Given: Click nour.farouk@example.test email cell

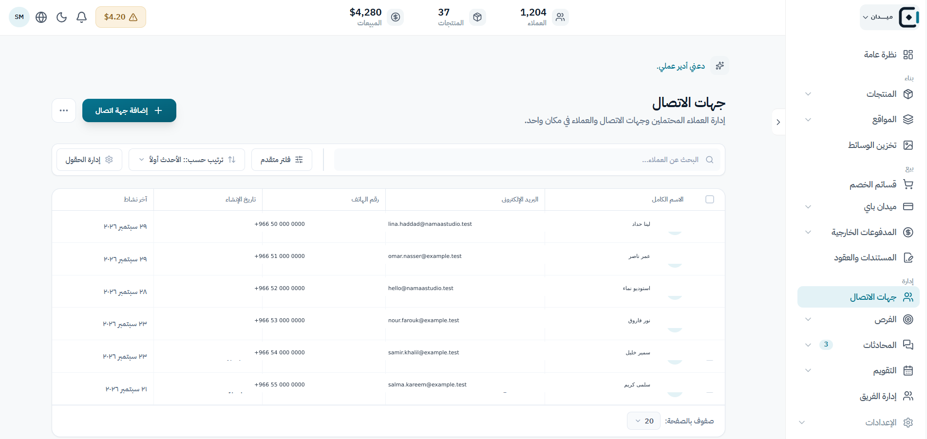Looking at the screenshot, I should coord(424,320).
